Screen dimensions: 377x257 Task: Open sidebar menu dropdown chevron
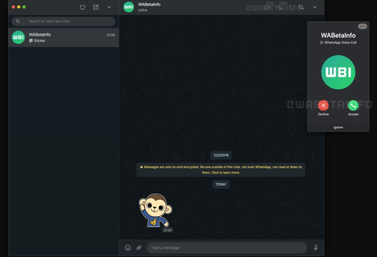click(109, 7)
